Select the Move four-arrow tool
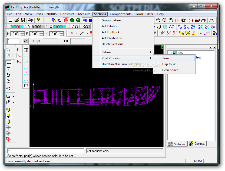 9,63
